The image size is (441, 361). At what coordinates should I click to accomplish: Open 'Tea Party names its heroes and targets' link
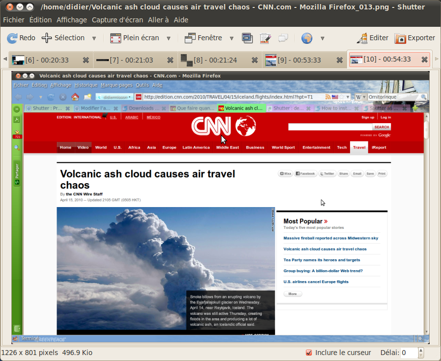pyautogui.click(x=322, y=260)
